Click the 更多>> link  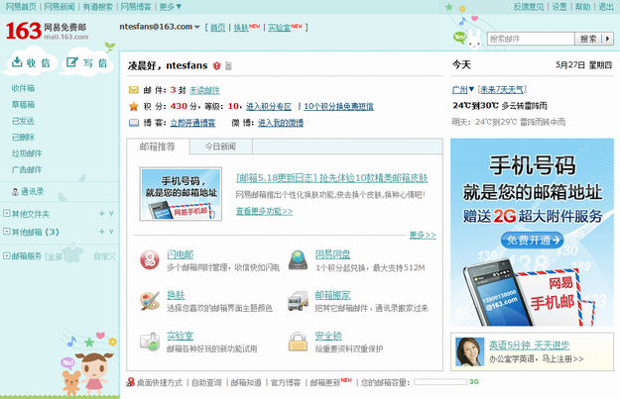point(423,236)
